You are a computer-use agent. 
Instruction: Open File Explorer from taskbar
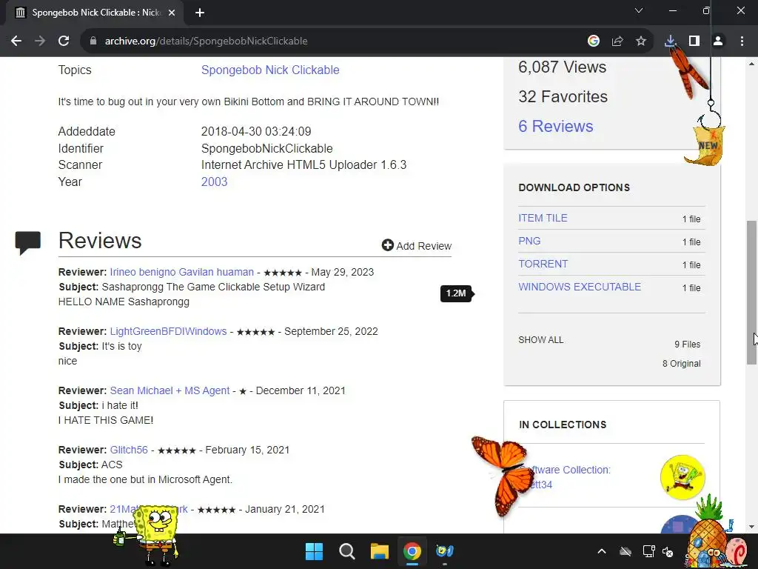pos(380,551)
